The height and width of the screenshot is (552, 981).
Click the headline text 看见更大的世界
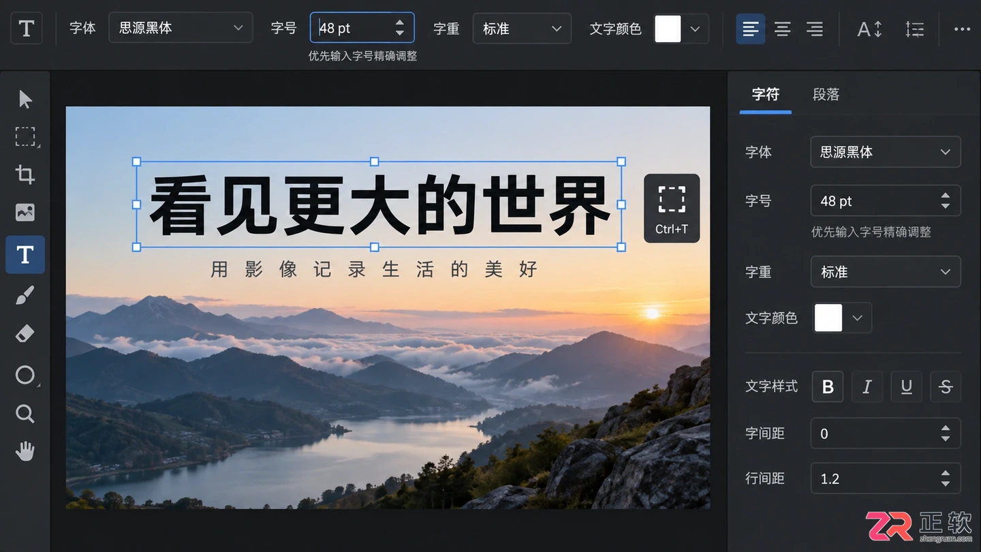point(379,206)
